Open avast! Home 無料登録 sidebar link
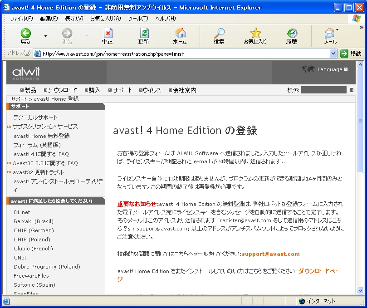This screenshot has width=367, height=308. [x=42, y=136]
